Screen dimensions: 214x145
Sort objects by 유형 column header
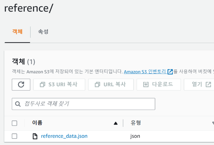pos(136,123)
